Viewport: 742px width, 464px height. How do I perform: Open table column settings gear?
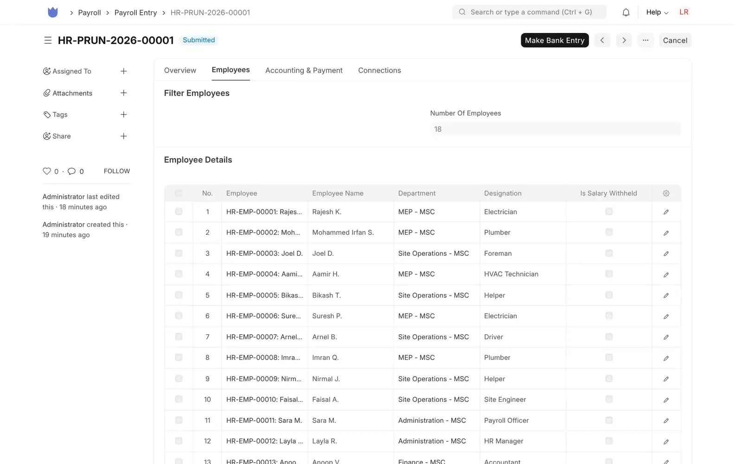tap(666, 193)
